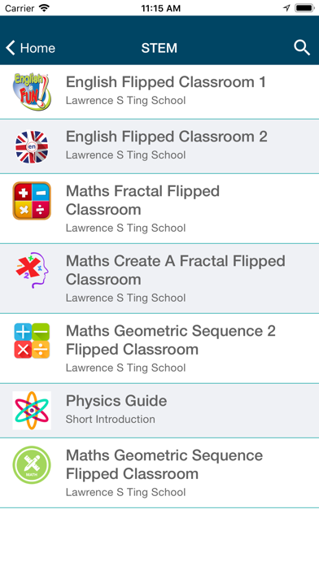
Task: Open English Flipped Classroom 2
Action: pos(159,146)
